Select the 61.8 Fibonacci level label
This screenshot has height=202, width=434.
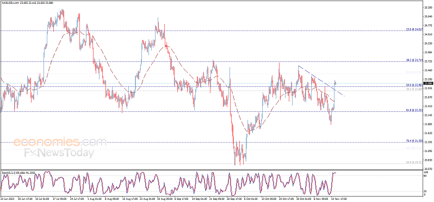point(414,110)
